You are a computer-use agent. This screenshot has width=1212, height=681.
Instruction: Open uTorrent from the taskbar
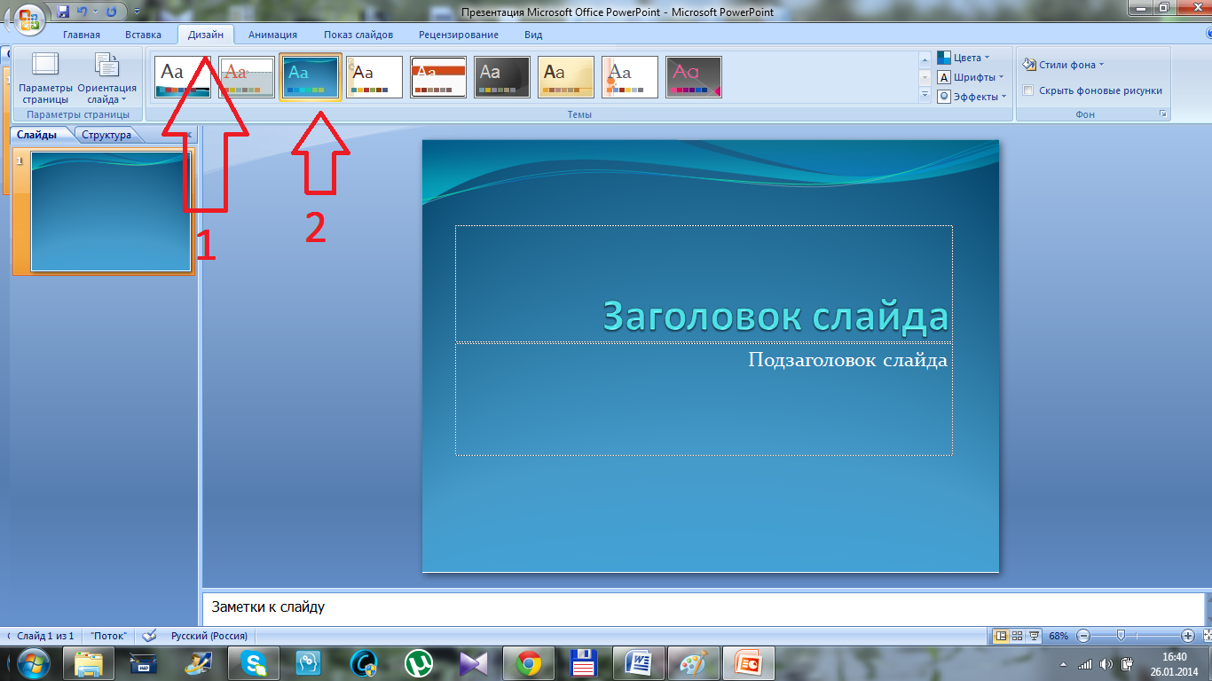(x=419, y=662)
